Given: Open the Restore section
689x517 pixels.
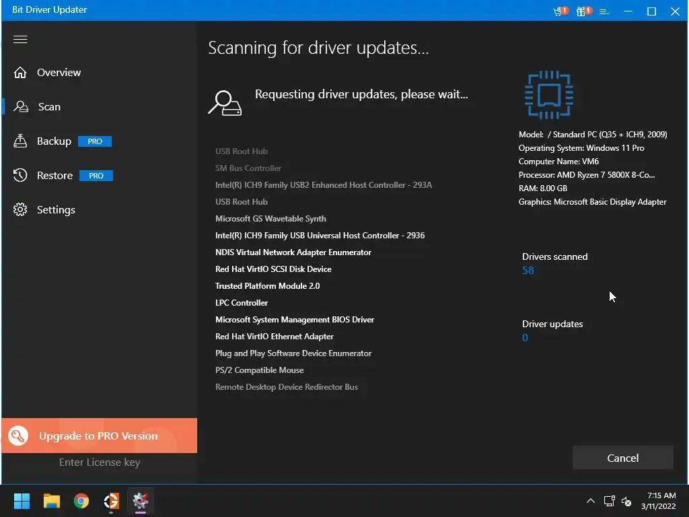Looking at the screenshot, I should pos(55,176).
